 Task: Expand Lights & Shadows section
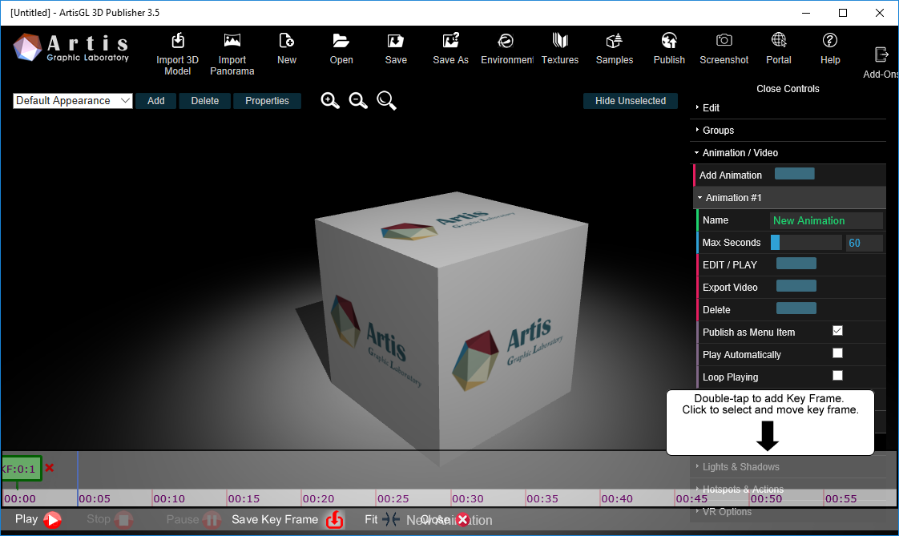tap(788, 466)
